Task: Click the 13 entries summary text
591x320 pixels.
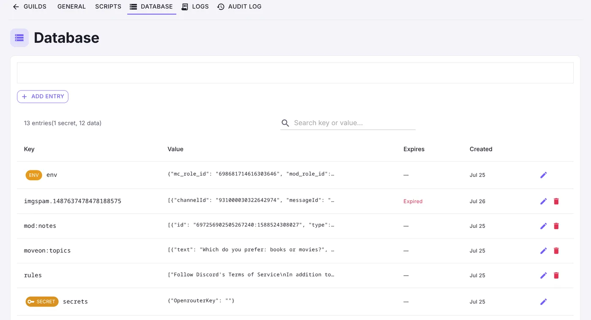Action: (x=62, y=123)
